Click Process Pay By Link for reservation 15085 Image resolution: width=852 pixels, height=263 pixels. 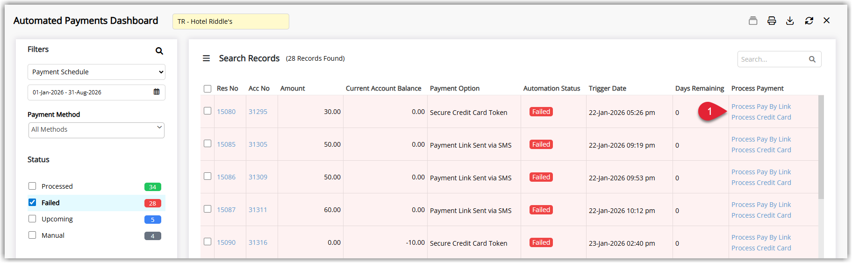(x=761, y=139)
